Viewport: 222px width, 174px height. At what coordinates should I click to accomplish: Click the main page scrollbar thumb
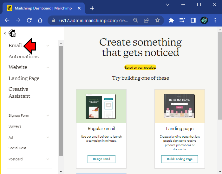tap(220, 76)
